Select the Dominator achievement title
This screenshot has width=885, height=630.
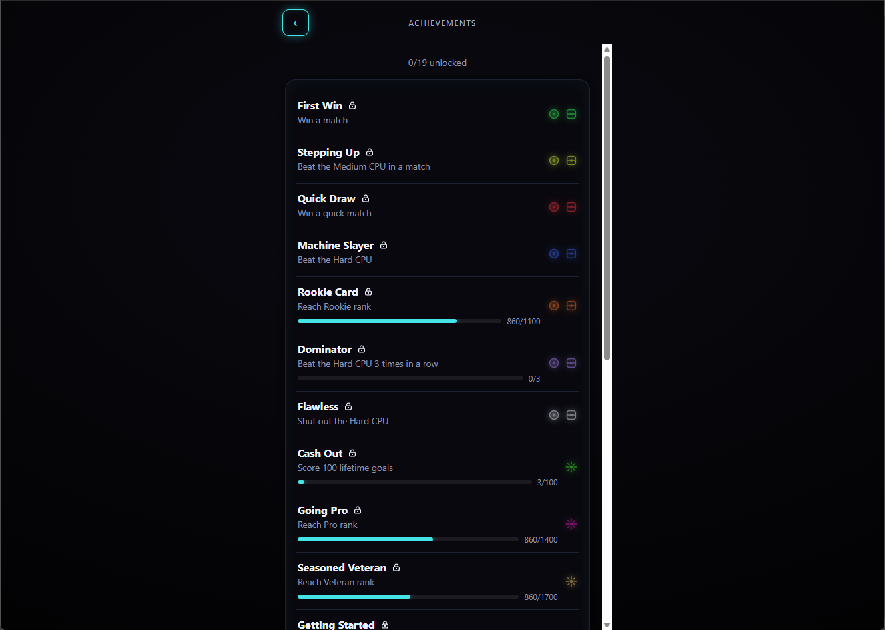325,350
